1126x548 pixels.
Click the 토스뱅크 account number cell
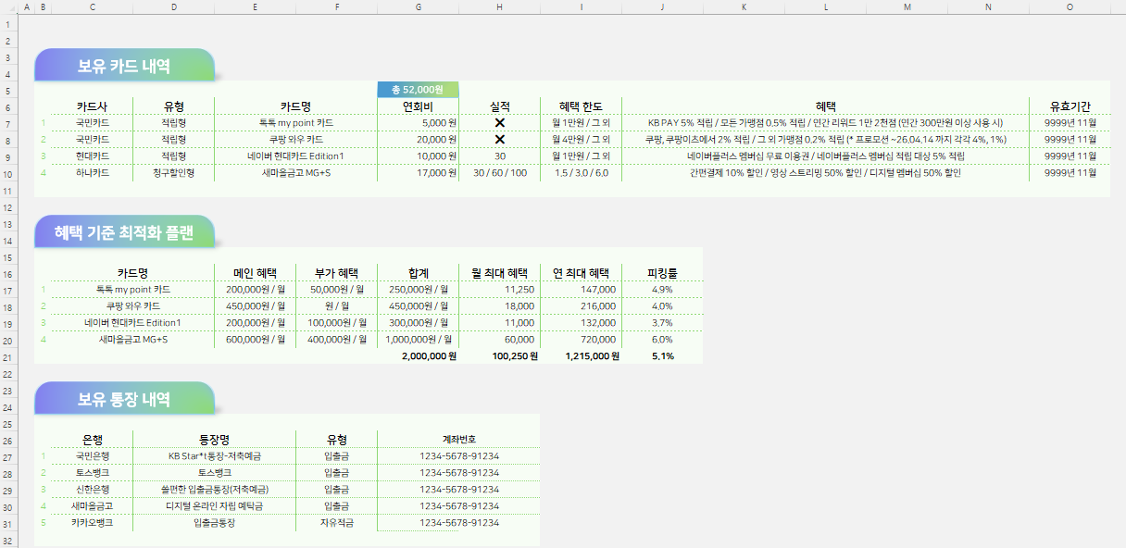[x=459, y=473]
